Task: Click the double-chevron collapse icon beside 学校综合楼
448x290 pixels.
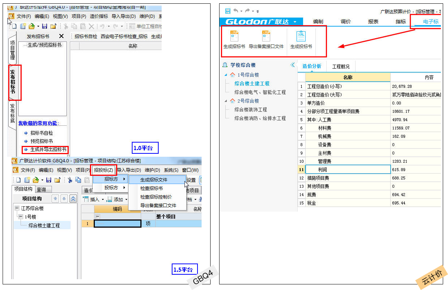Action: (292, 65)
